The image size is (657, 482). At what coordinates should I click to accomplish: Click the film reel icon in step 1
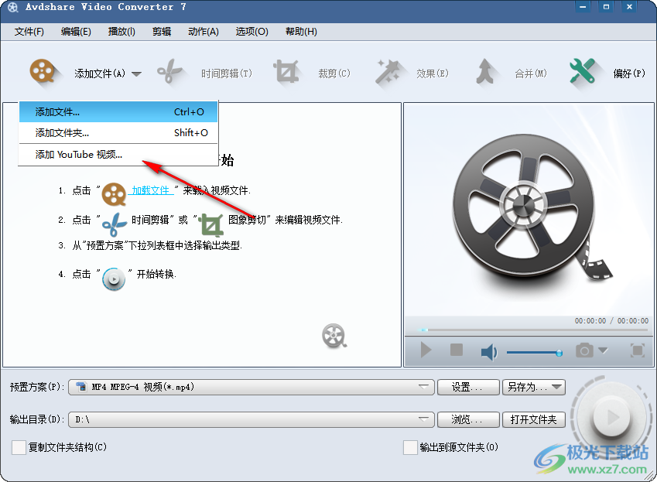pyautogui.click(x=114, y=194)
